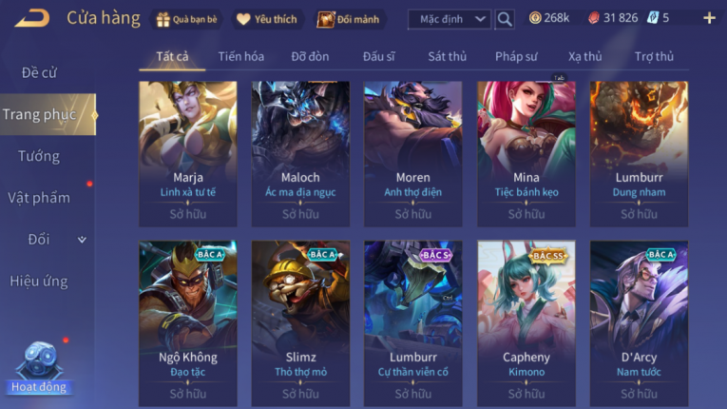Click the magnifier search icon
This screenshot has width=727, height=409.
(x=505, y=19)
